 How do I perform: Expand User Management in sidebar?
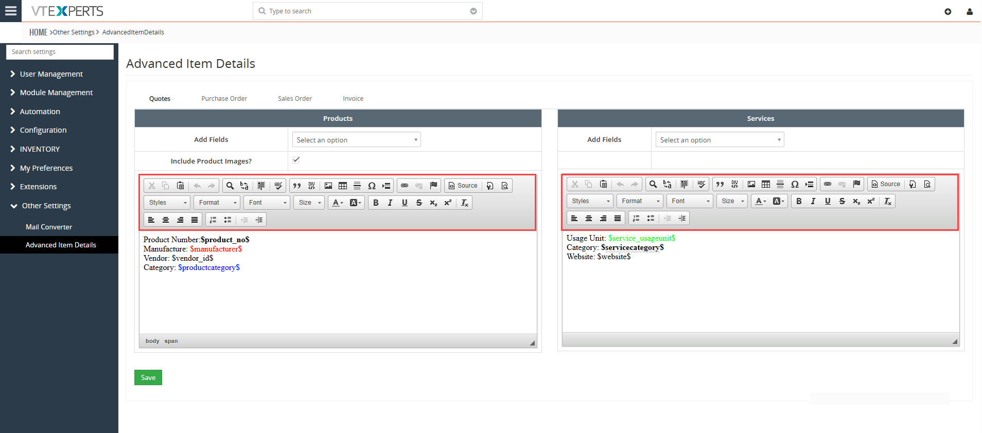[x=51, y=74]
